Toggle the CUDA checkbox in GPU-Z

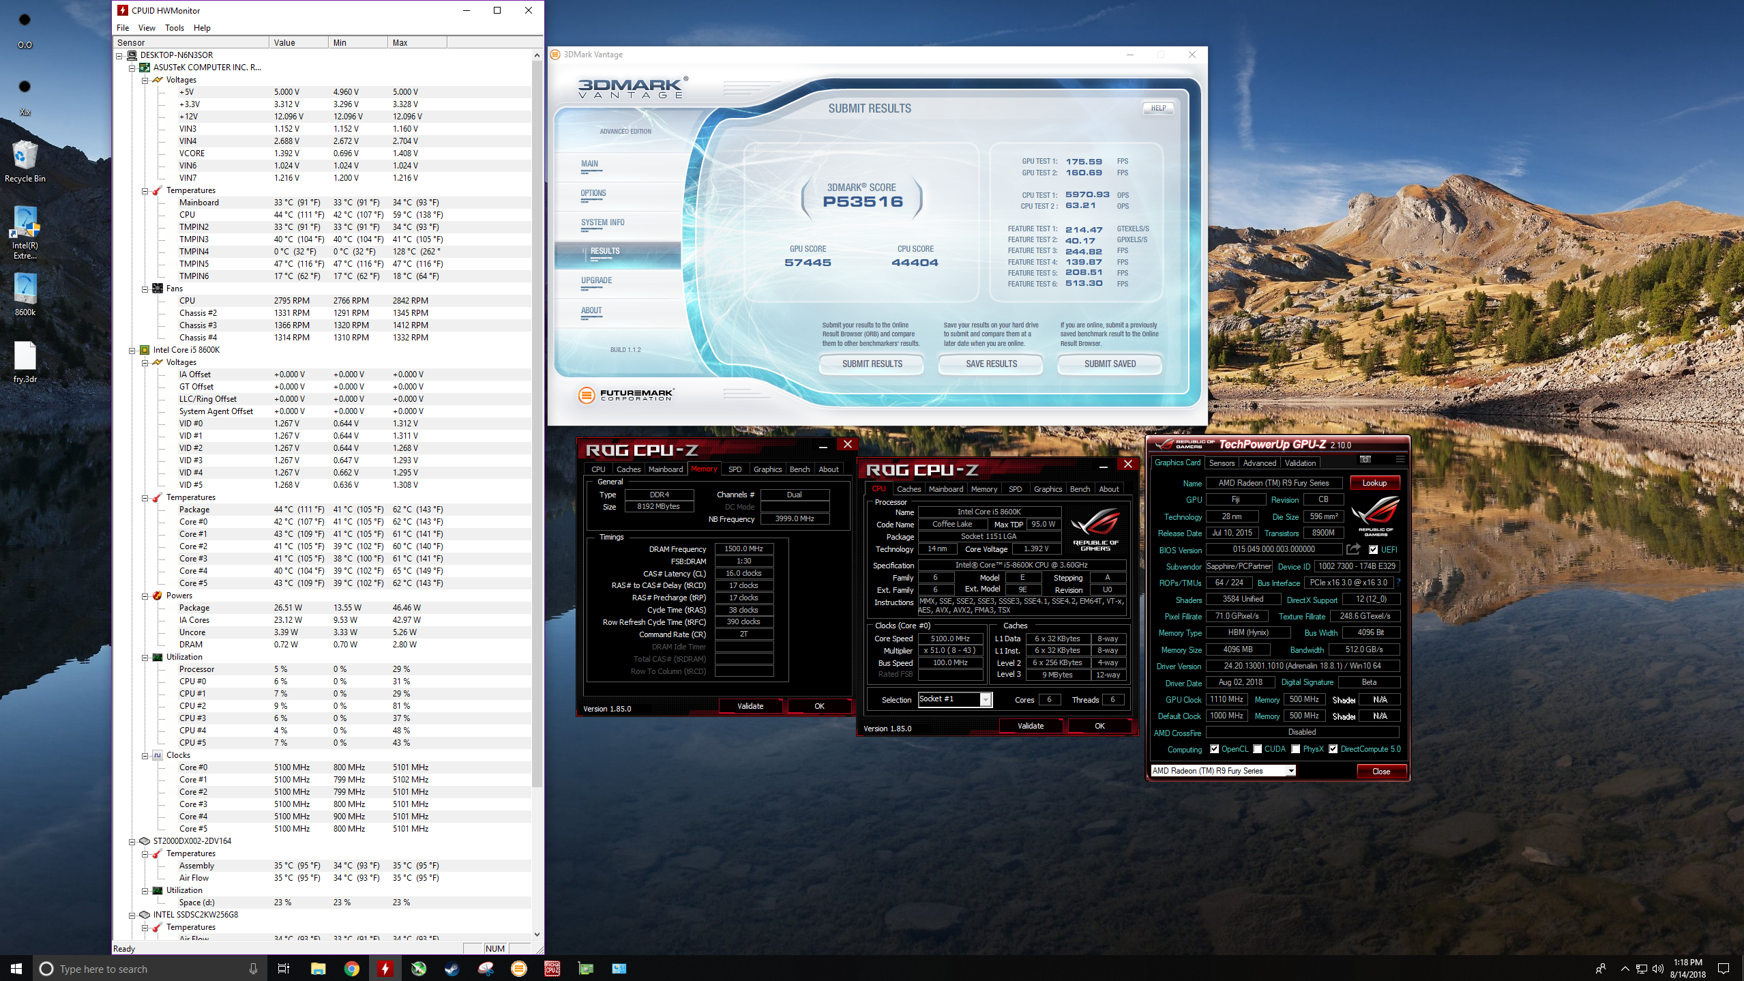pyautogui.click(x=1257, y=749)
